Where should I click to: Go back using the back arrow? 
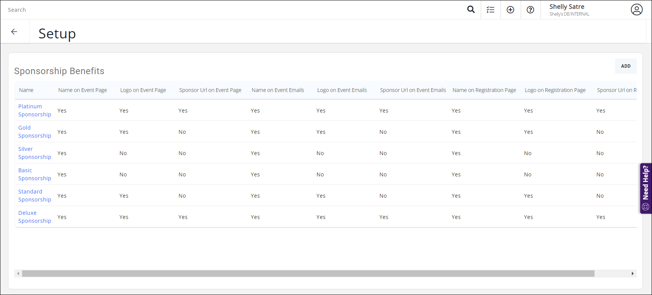pyautogui.click(x=14, y=32)
